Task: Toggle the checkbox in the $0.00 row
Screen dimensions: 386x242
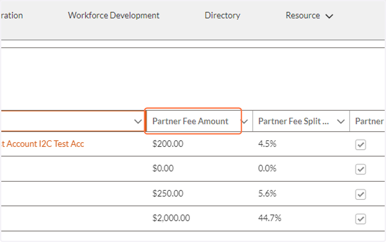Action: click(x=361, y=169)
